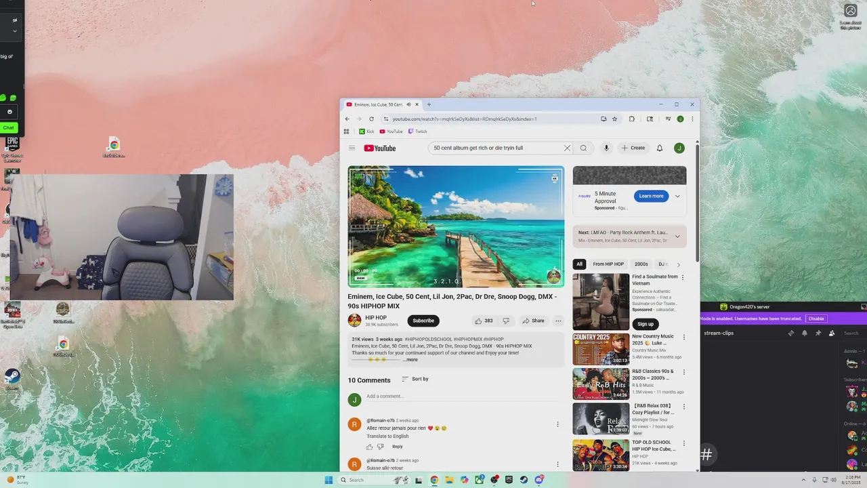
Task: Open Chrome extensions puzzle icon
Action: click(x=632, y=119)
